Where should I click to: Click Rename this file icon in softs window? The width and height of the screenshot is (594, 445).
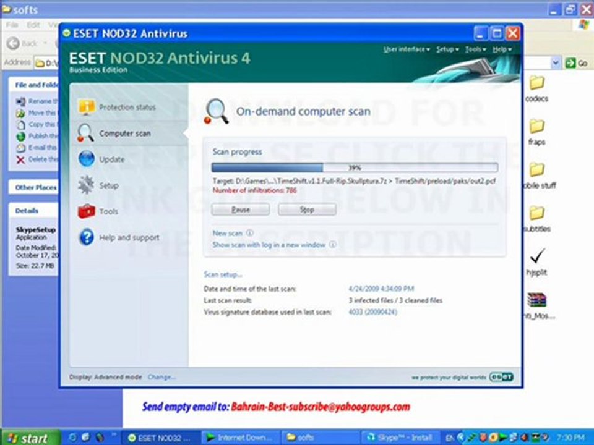[x=21, y=101]
